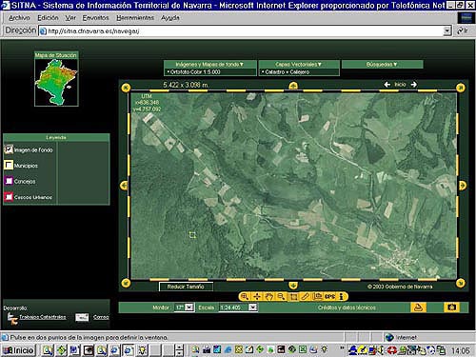Click the Correo mail icon
476x357 pixels.
82,317
